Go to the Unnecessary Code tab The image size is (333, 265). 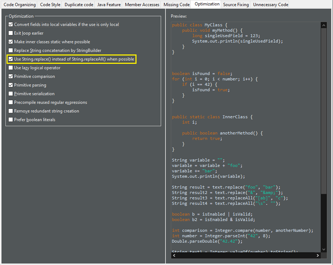point(271,5)
